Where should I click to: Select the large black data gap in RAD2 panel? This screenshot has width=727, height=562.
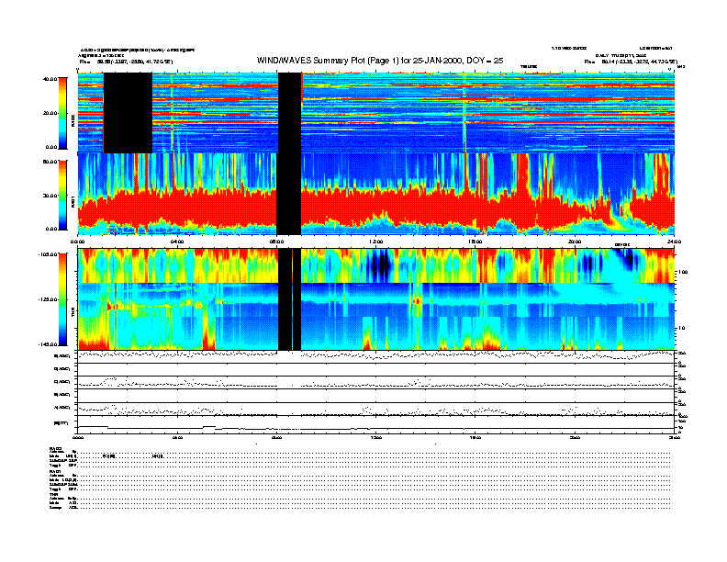(x=128, y=112)
